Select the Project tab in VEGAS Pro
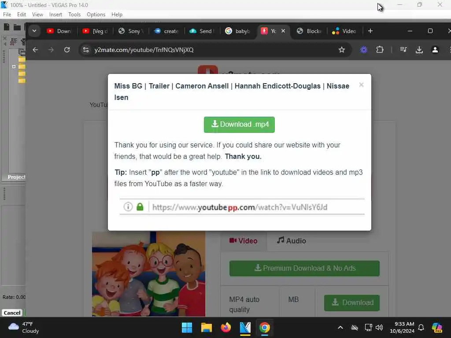This screenshot has height=338, width=451. coord(16,177)
